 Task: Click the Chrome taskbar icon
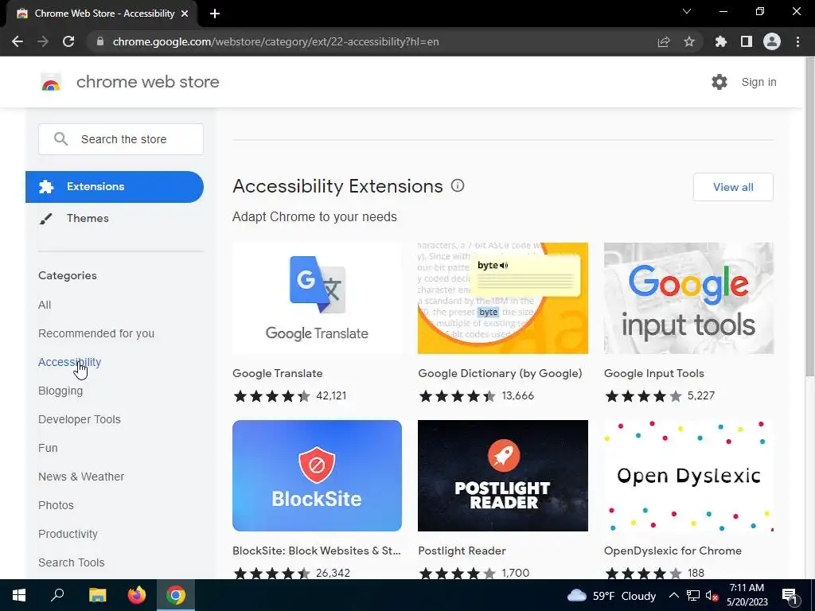click(x=176, y=595)
